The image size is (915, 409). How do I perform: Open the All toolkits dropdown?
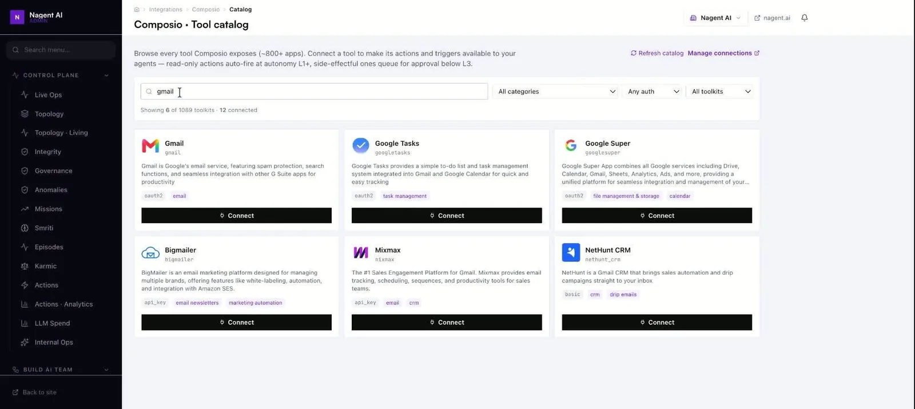[x=720, y=92]
